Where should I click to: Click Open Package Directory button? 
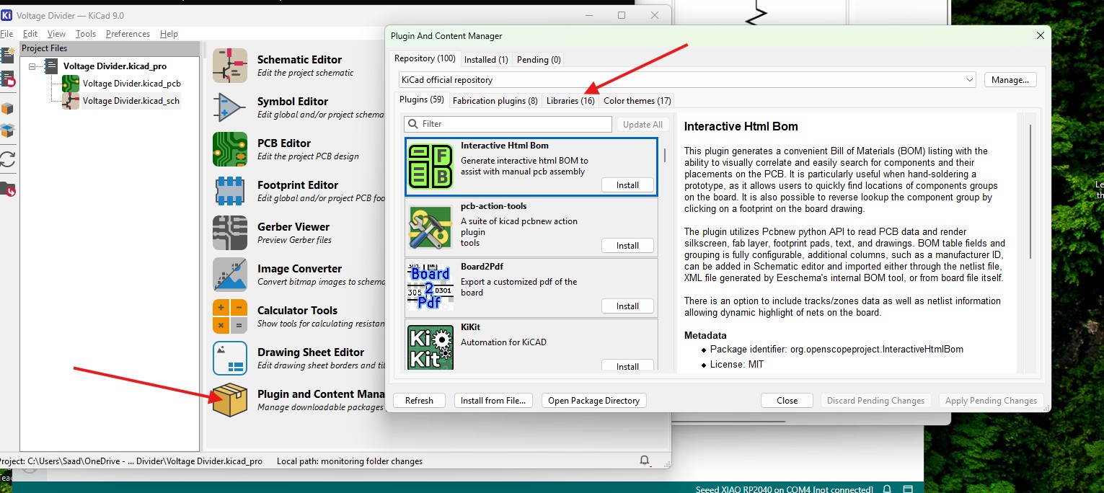coord(593,401)
